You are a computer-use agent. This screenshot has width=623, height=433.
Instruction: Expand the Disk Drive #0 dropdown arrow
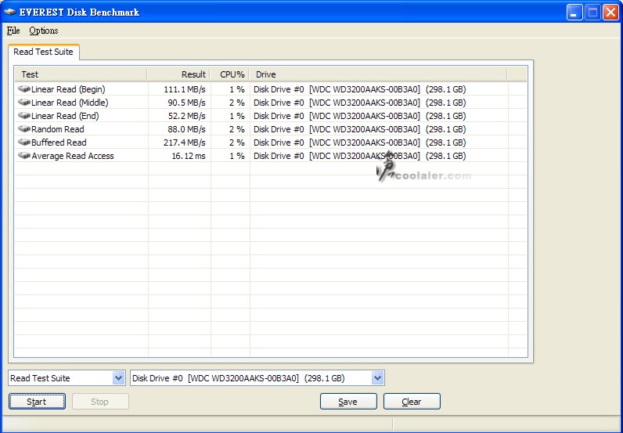[x=377, y=377]
